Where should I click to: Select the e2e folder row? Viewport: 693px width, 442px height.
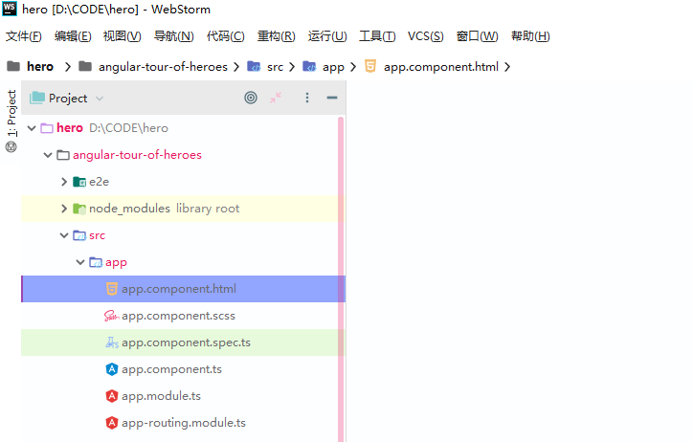point(183,182)
